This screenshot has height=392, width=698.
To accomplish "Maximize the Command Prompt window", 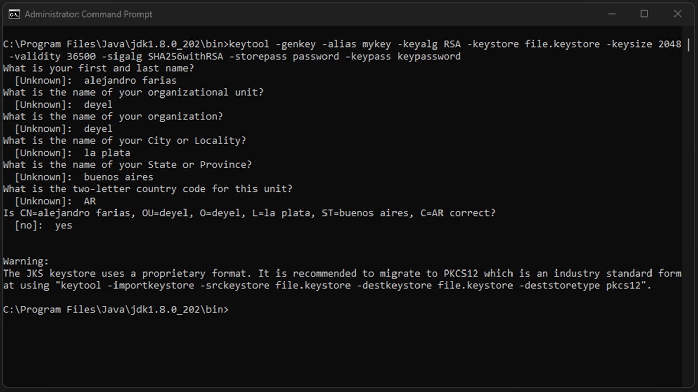I will [x=644, y=14].
